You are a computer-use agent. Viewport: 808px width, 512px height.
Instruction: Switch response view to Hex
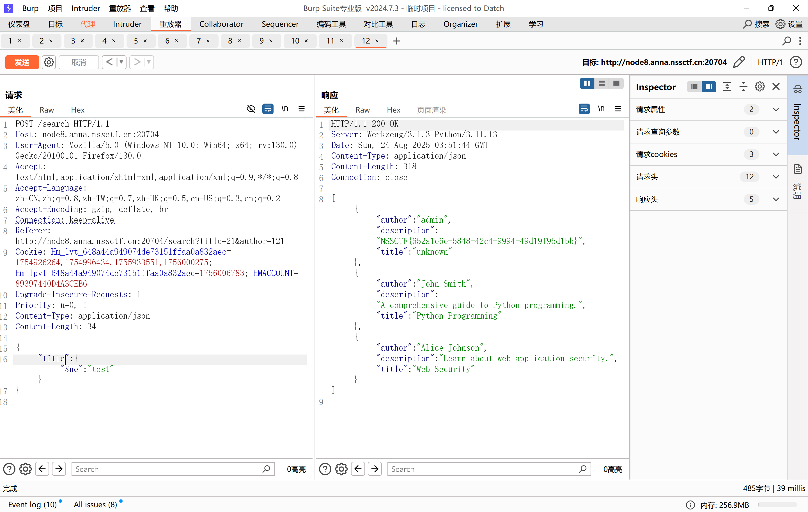coord(394,110)
